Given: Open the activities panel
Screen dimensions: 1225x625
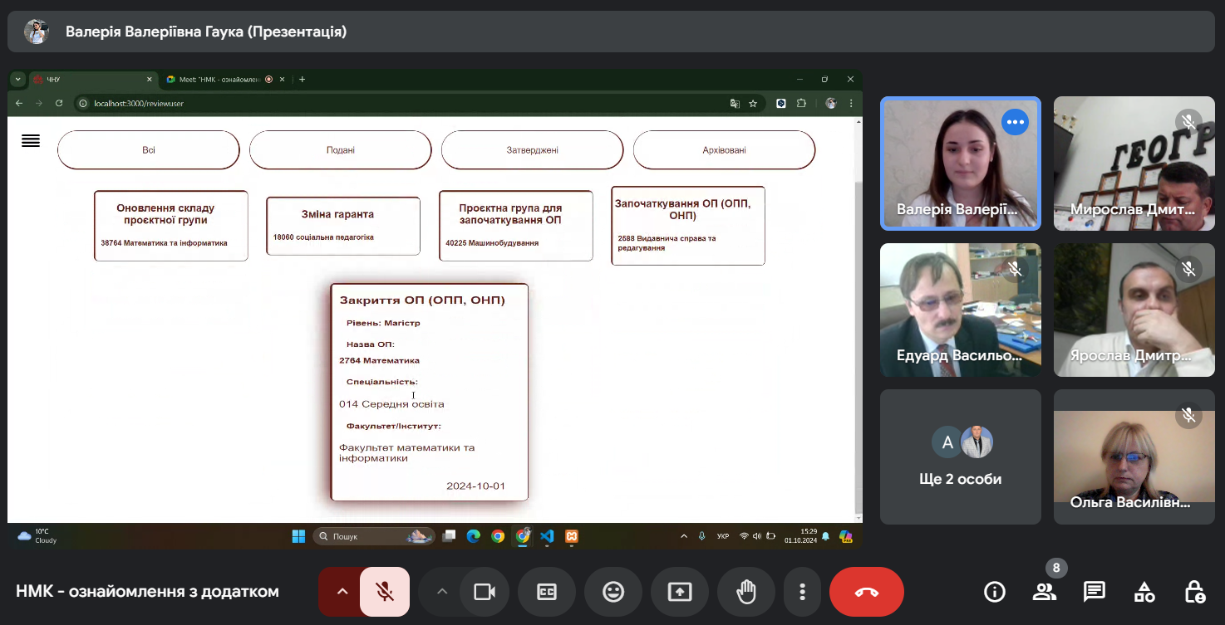Looking at the screenshot, I should click(x=1144, y=592).
